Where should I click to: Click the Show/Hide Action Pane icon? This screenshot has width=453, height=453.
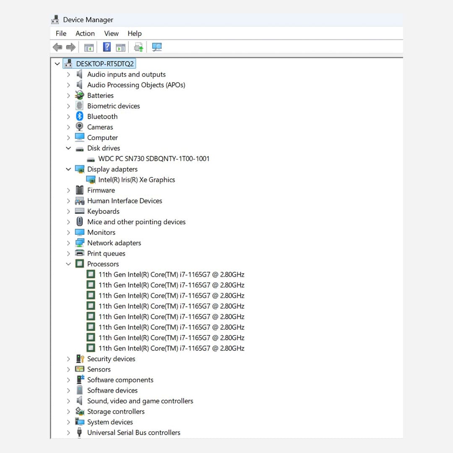pyautogui.click(x=121, y=47)
